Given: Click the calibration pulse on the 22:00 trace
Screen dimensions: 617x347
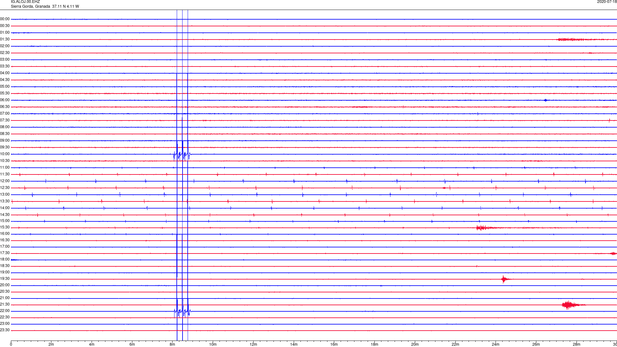Looking at the screenshot, I should tap(183, 311).
